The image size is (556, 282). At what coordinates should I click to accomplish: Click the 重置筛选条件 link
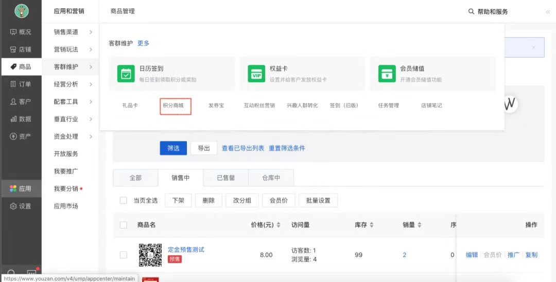[x=287, y=148]
